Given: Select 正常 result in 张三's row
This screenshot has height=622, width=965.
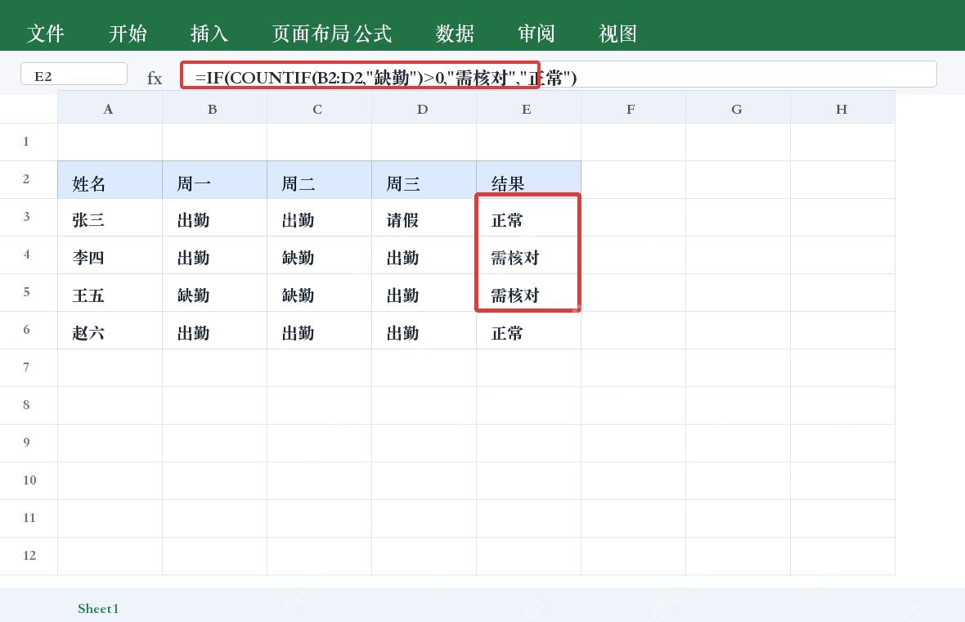Looking at the screenshot, I should 528,218.
